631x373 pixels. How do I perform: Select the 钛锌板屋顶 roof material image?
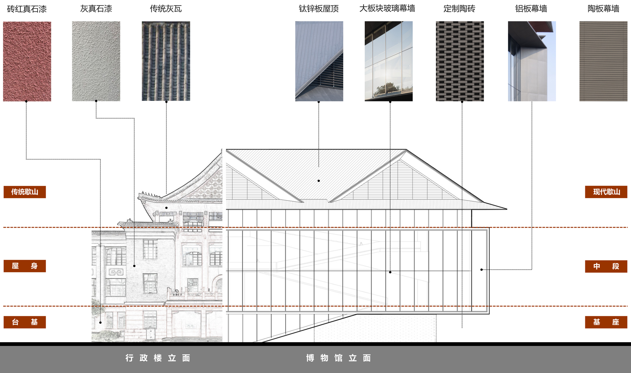[x=319, y=60]
